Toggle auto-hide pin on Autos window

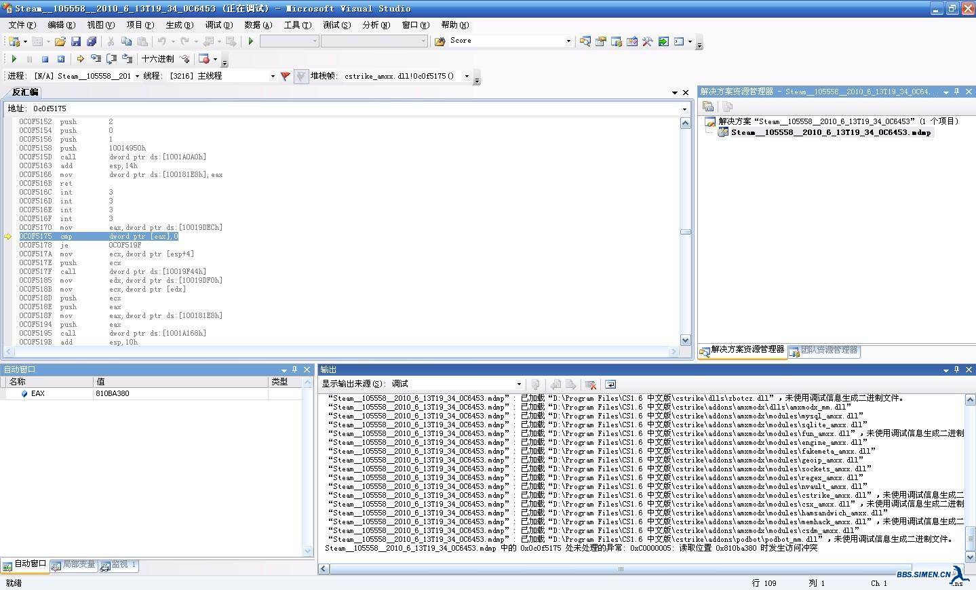tap(295, 370)
